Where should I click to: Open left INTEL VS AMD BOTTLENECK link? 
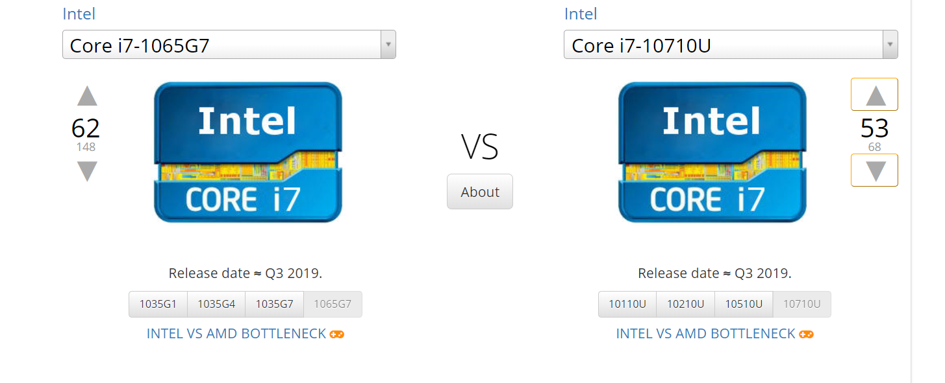coord(236,334)
